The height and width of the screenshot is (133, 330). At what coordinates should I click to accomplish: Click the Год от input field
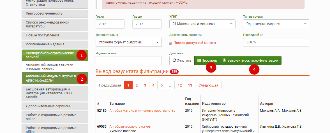coord(110,24)
